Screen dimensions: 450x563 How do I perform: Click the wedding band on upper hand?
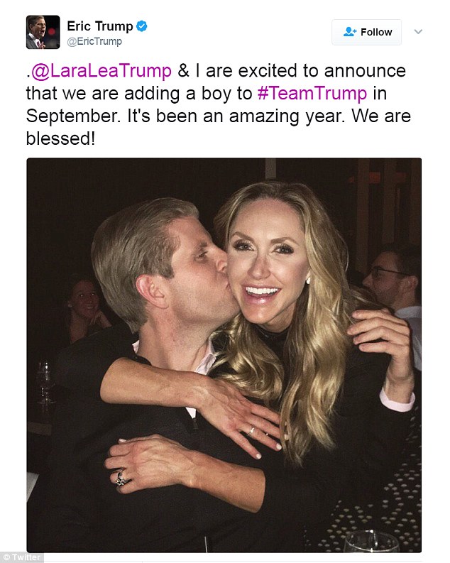[x=251, y=431]
